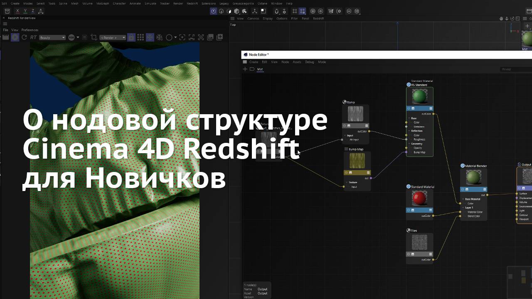The image size is (532, 299).
Task: Click the snowflake freeze icon in RenderView
Action: click(150, 37)
